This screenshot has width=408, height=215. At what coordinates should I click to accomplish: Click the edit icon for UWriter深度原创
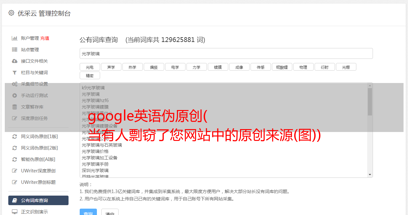point(15,171)
